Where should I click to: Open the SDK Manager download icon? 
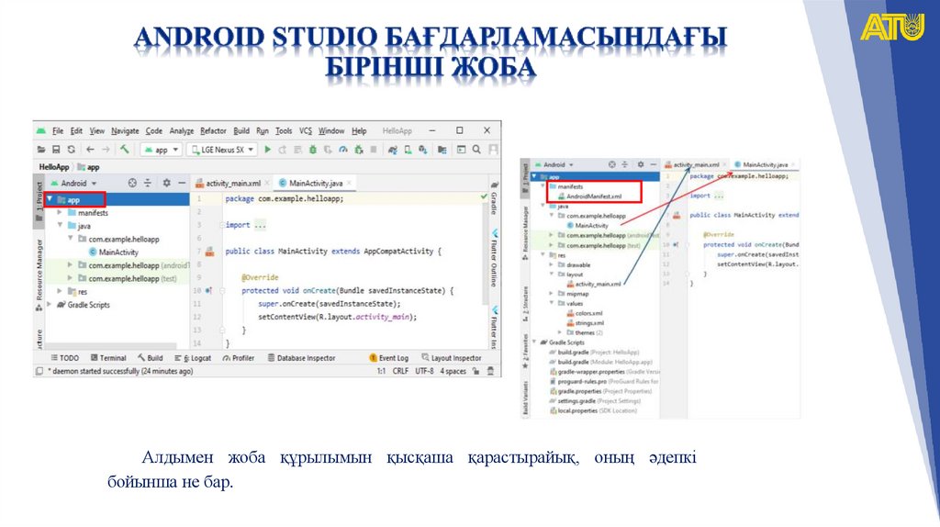pyautogui.click(x=422, y=150)
